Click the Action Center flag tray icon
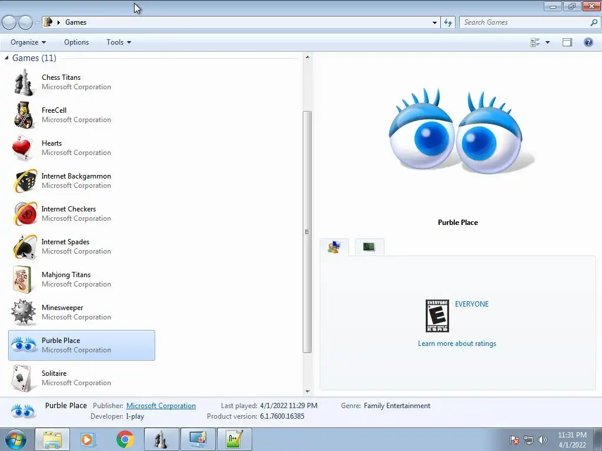 point(514,440)
